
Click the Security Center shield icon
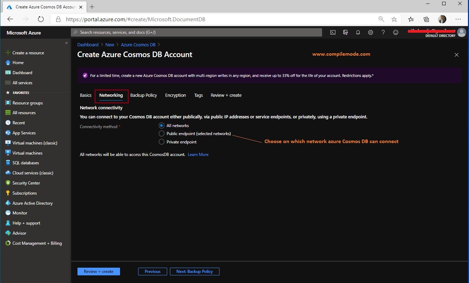[x=8, y=183]
